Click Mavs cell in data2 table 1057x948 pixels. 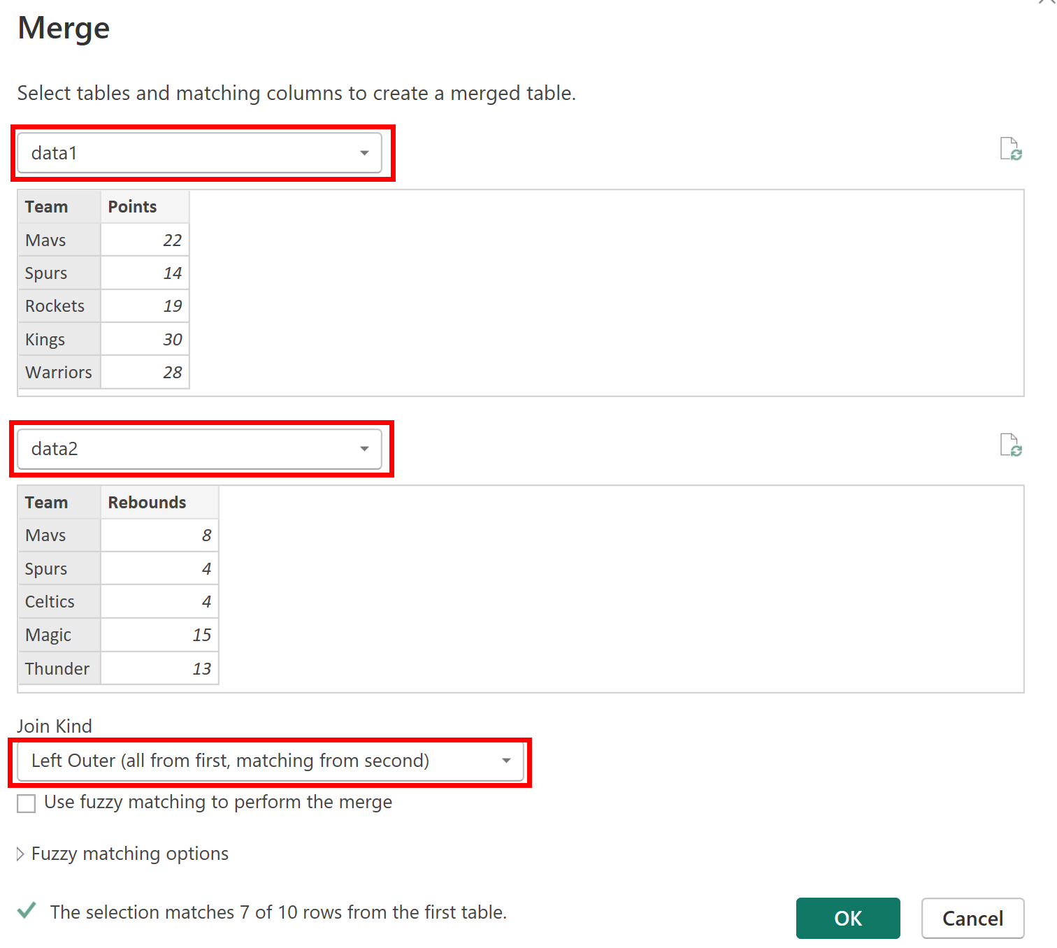point(59,536)
